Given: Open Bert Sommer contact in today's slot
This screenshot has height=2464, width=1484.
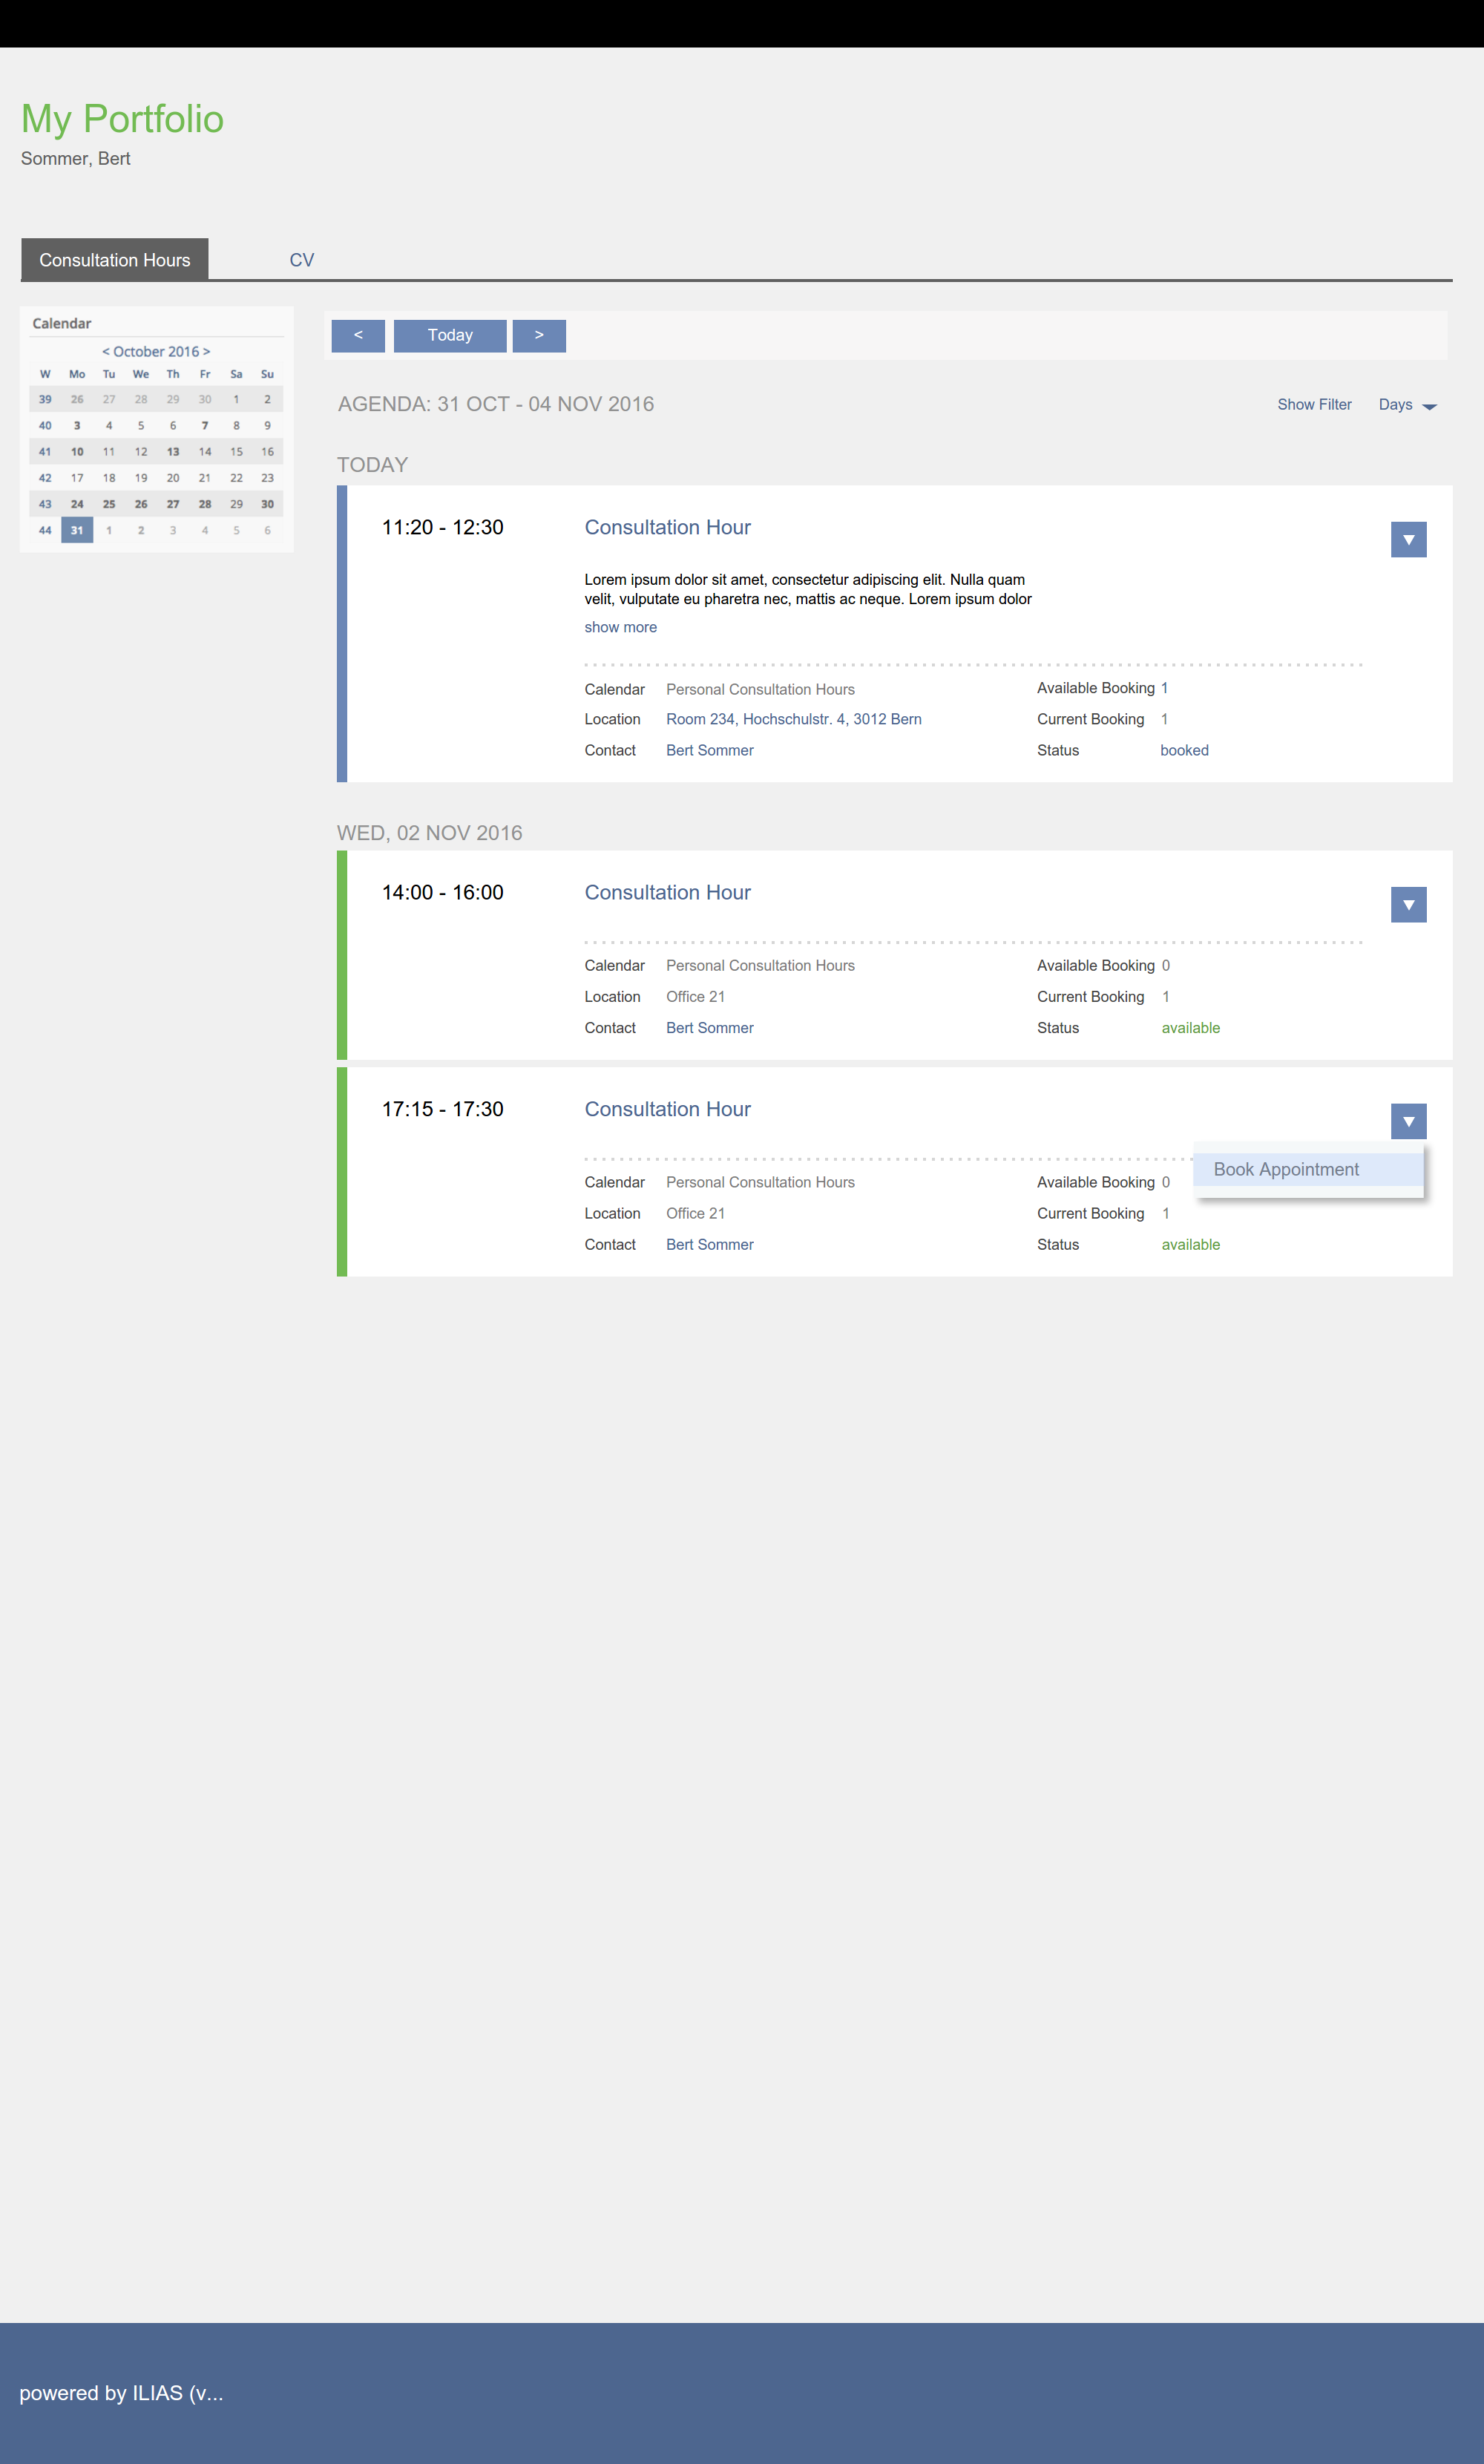Looking at the screenshot, I should [x=709, y=751].
